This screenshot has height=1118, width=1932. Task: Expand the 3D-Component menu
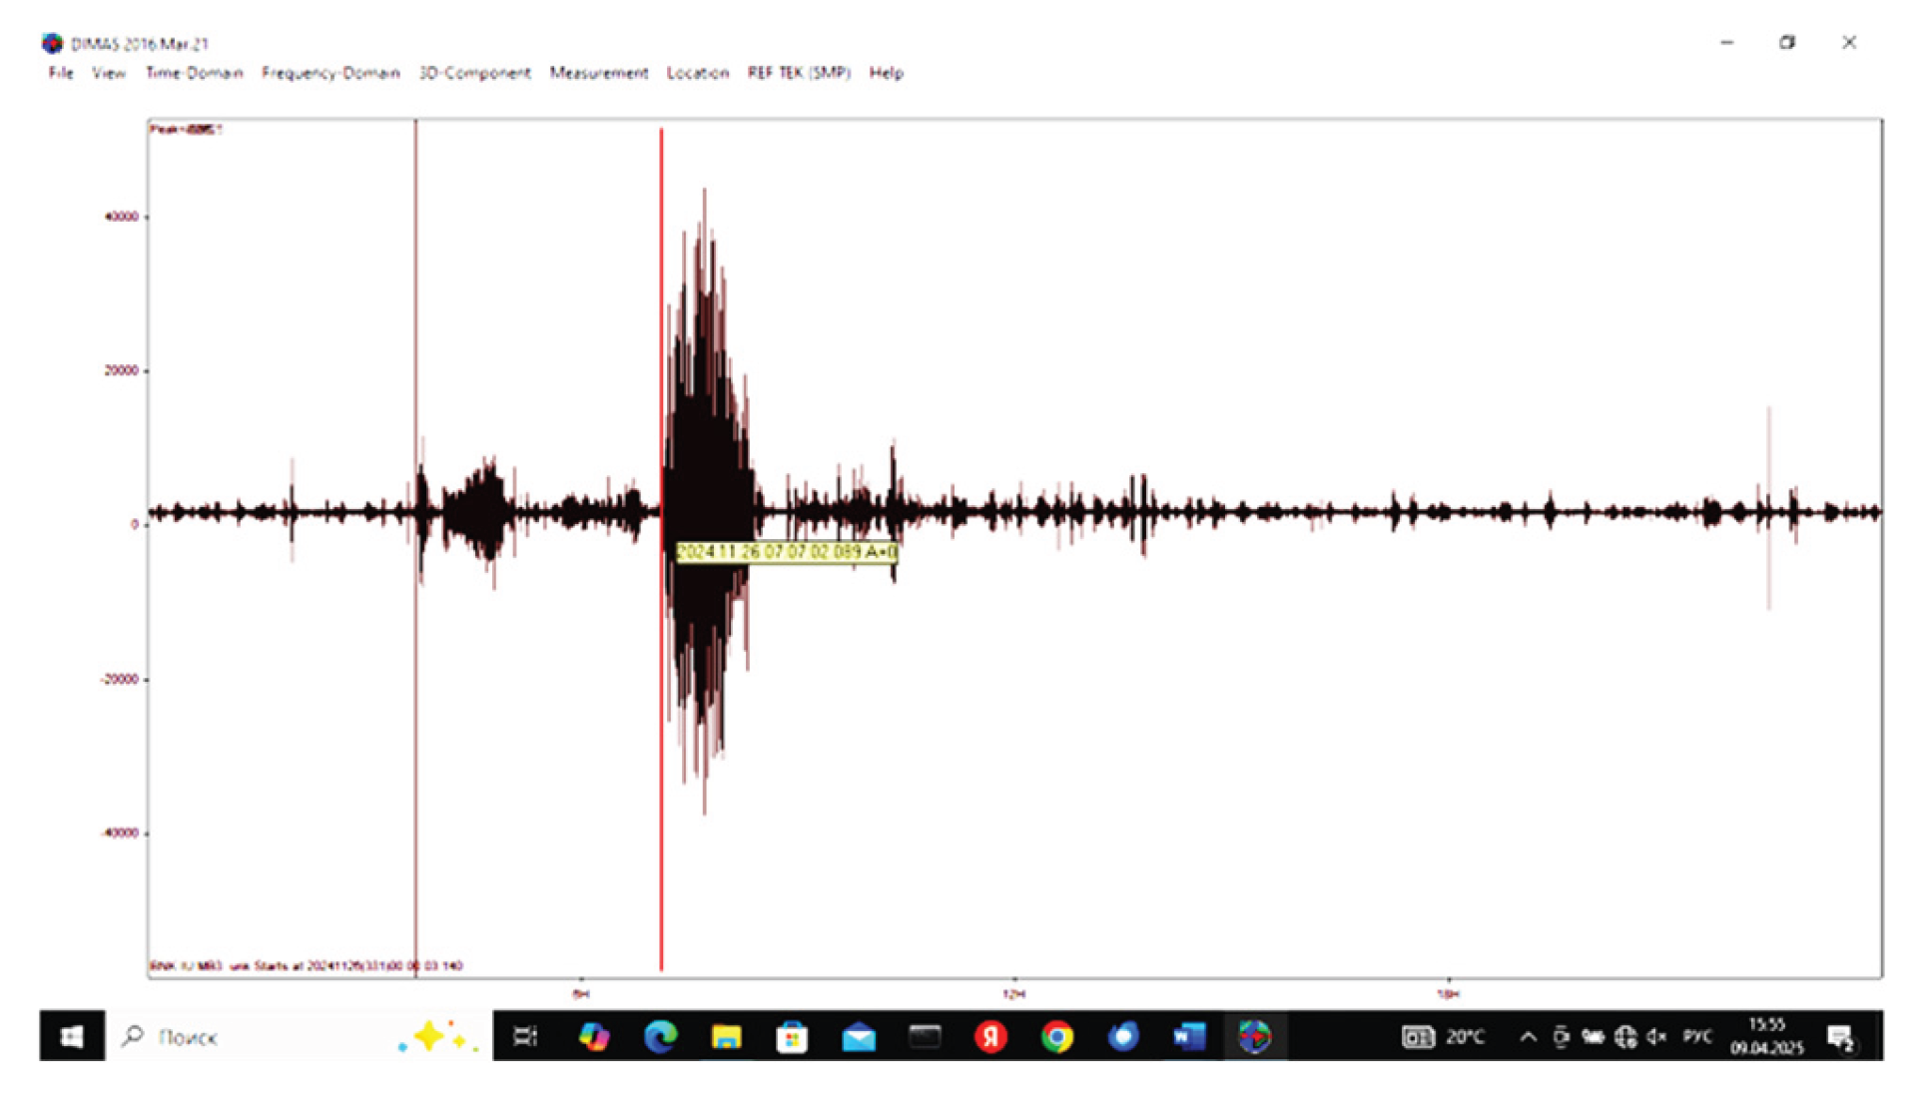(x=474, y=73)
